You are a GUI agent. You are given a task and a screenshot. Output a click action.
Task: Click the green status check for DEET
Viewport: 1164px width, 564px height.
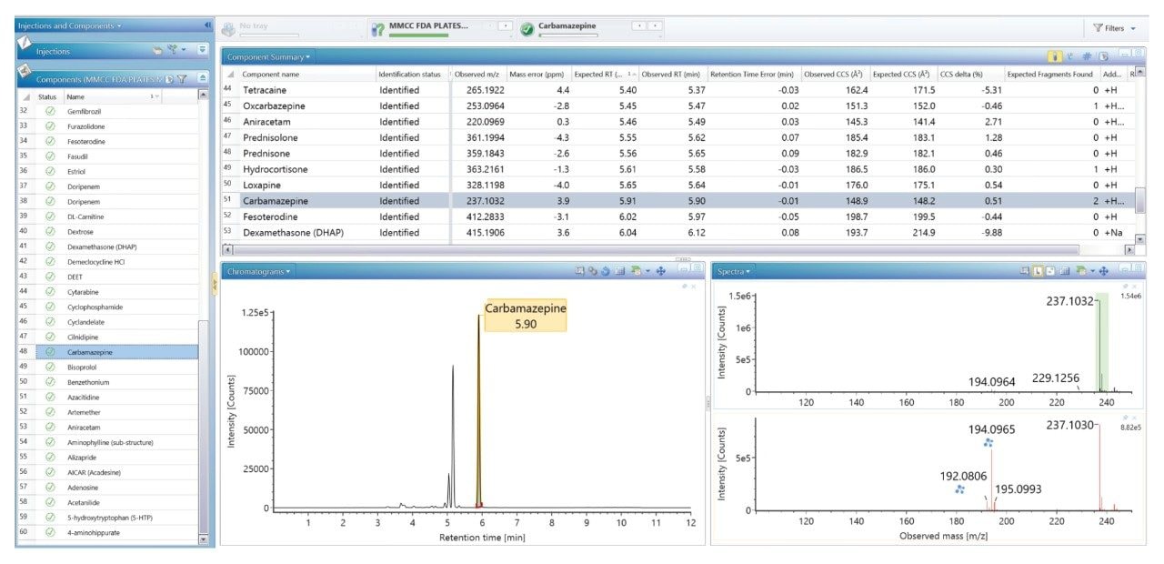coord(50,276)
